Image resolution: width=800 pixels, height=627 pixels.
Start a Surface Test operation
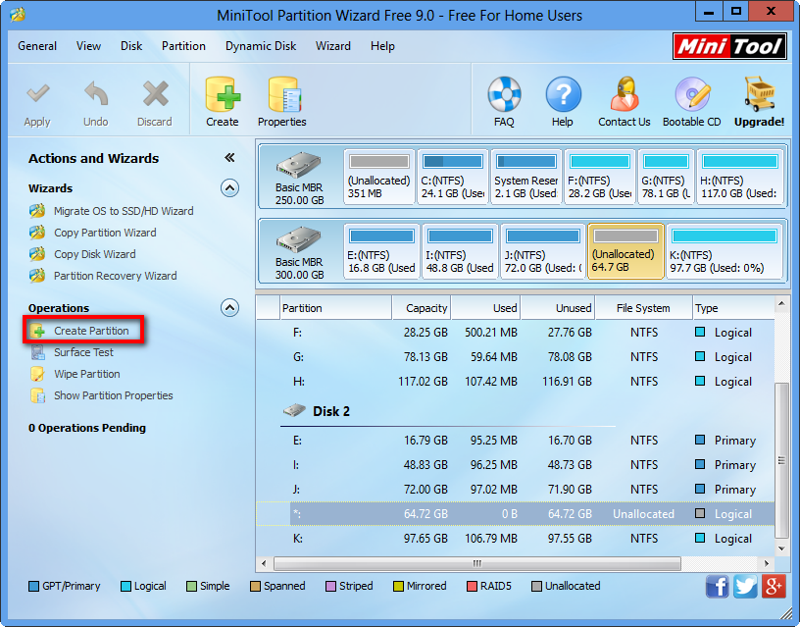tap(82, 352)
